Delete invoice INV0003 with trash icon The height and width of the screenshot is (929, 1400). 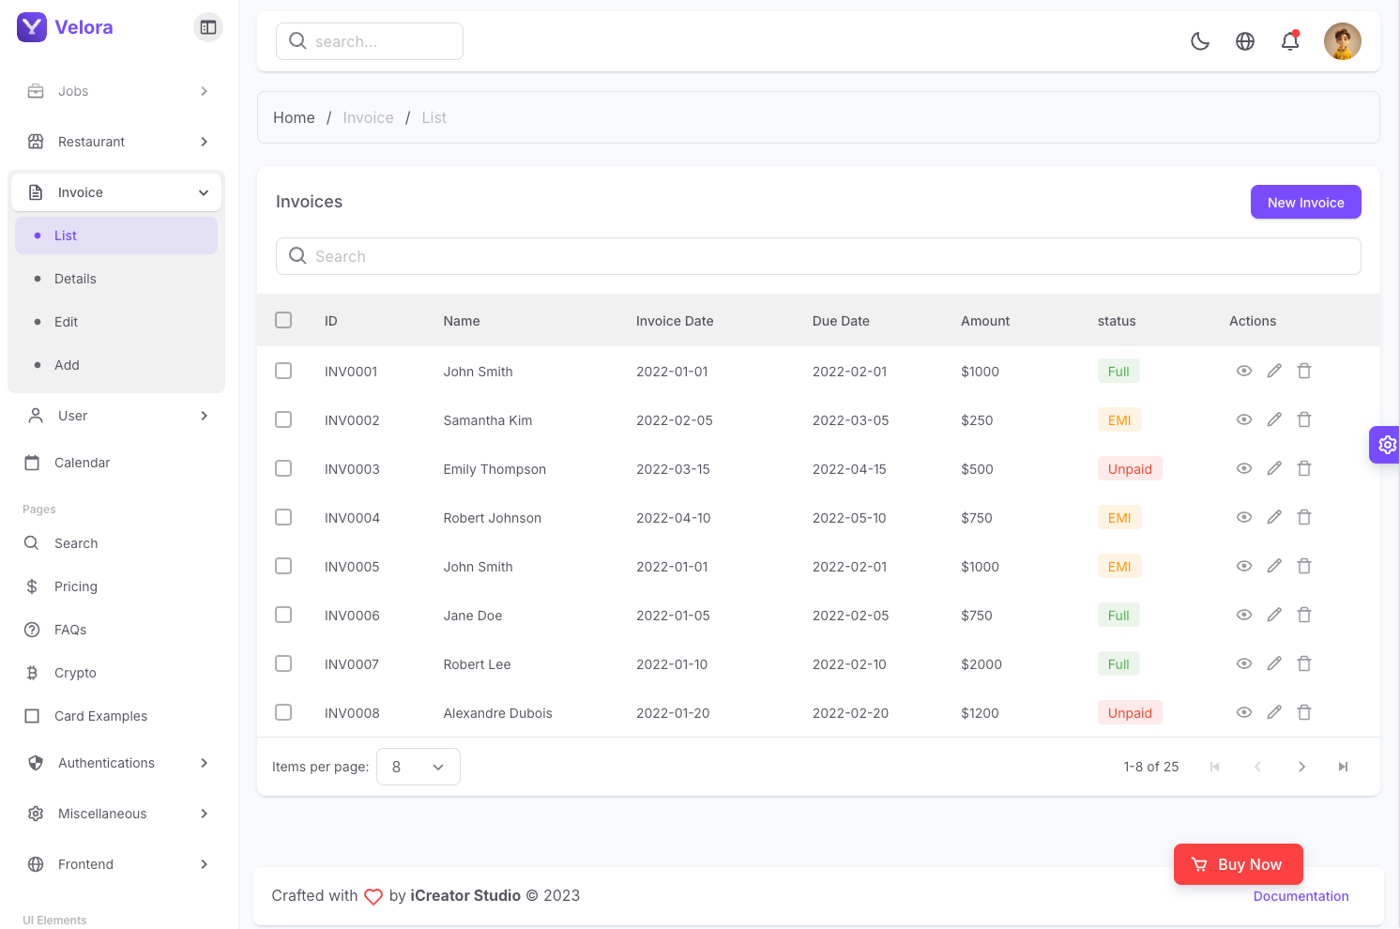(1304, 468)
